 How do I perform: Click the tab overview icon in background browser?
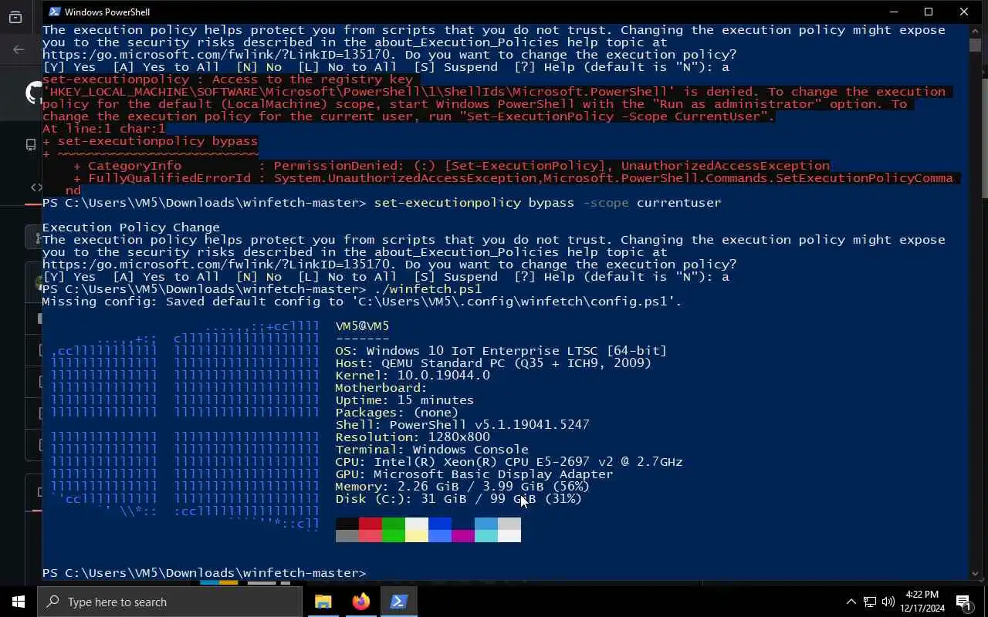click(15, 17)
